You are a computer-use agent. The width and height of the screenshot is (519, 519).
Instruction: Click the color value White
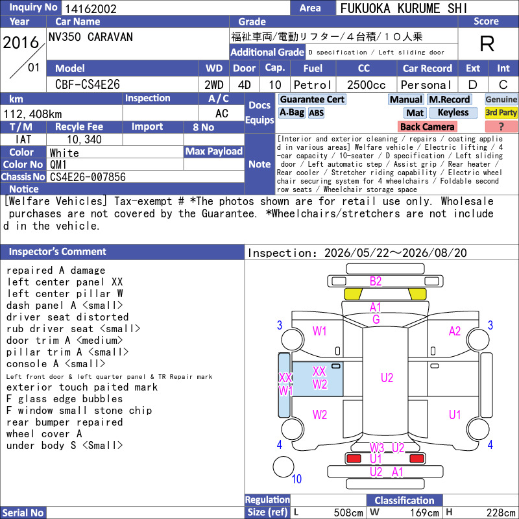pyautogui.click(x=64, y=152)
